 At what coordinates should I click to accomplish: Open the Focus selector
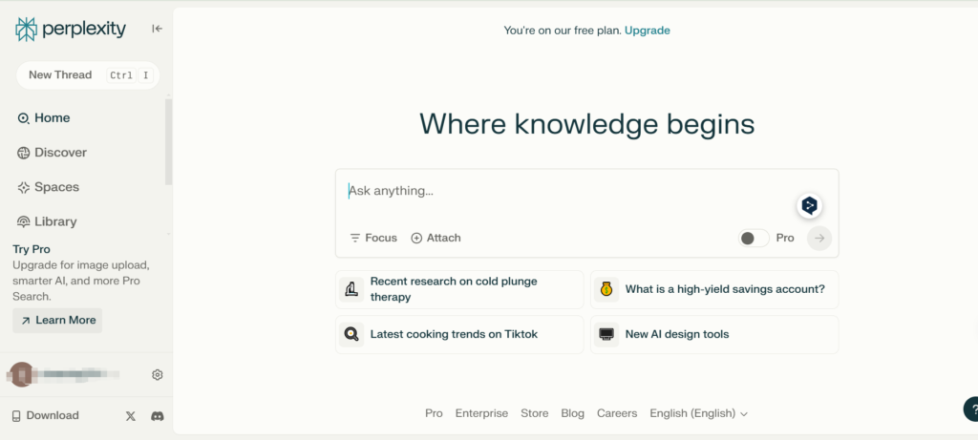click(373, 238)
